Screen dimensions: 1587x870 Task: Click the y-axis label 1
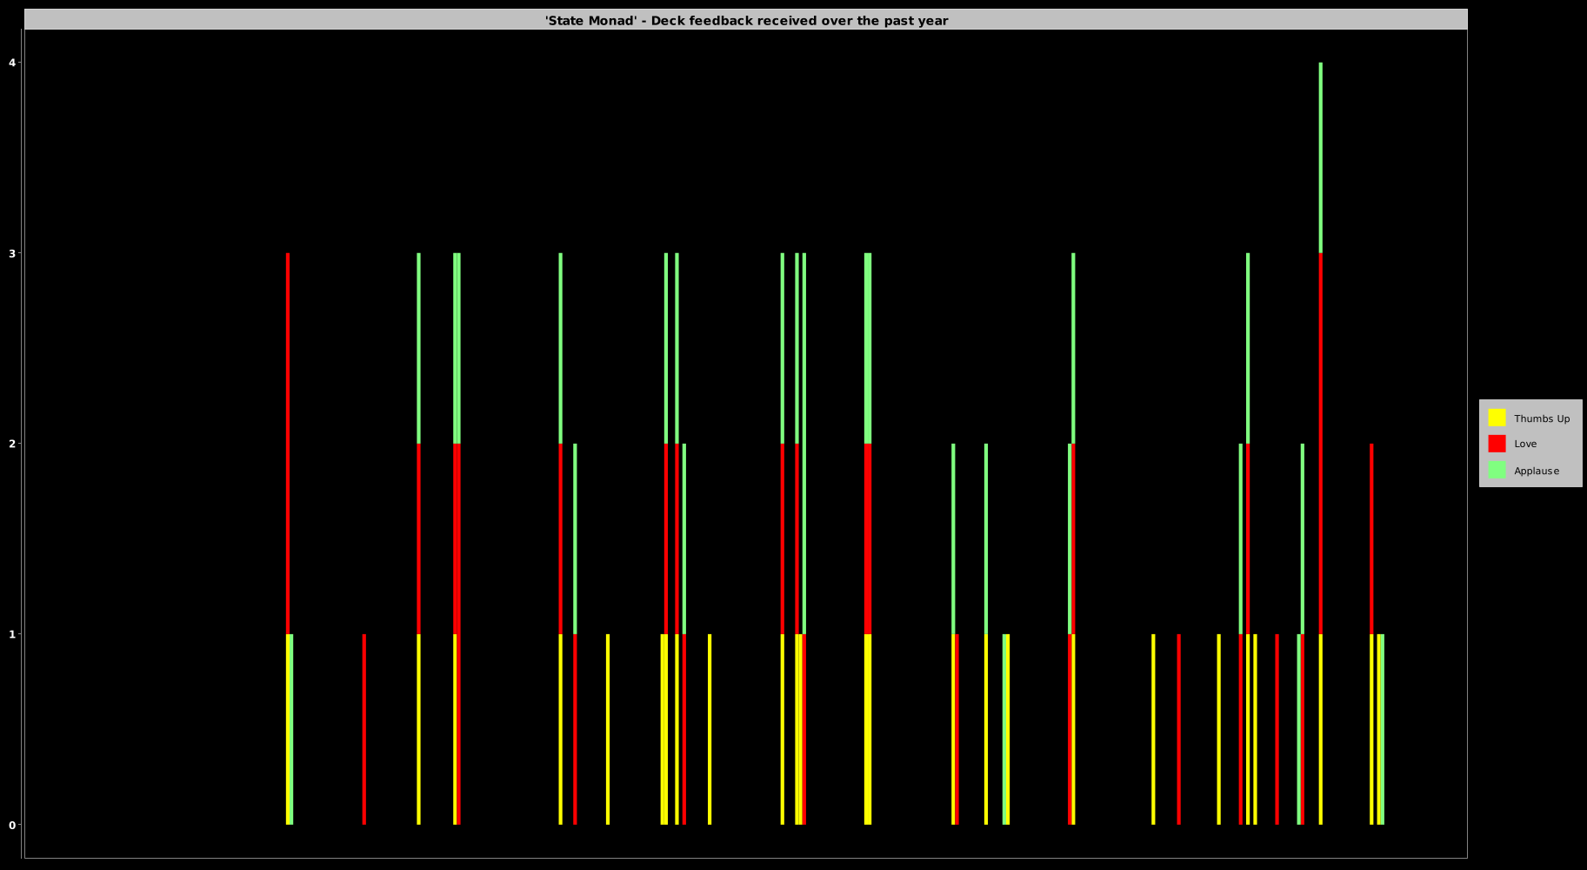point(12,634)
